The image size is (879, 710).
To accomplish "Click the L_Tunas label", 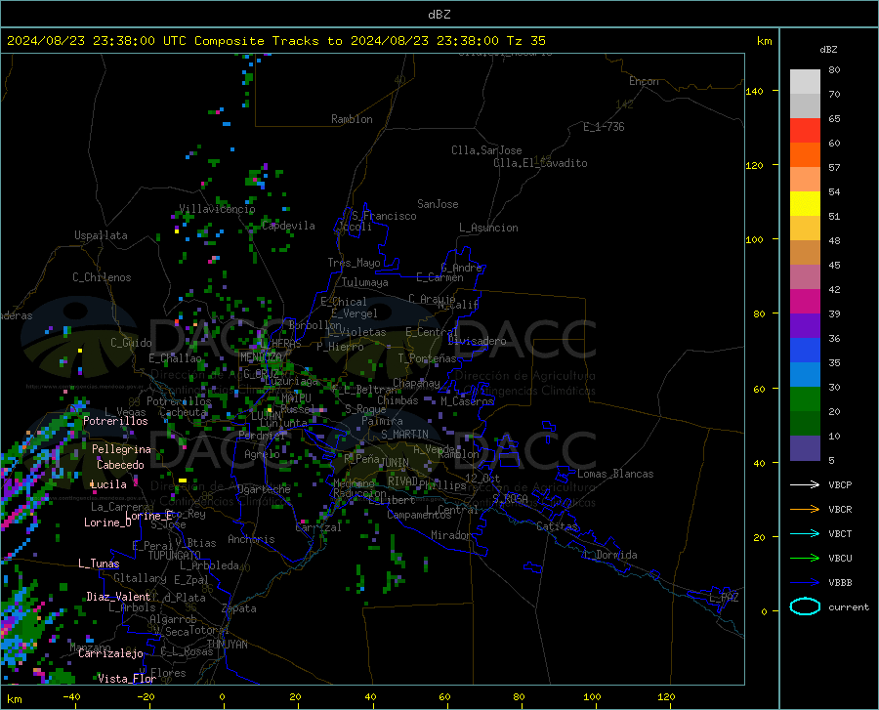I will pos(99,564).
